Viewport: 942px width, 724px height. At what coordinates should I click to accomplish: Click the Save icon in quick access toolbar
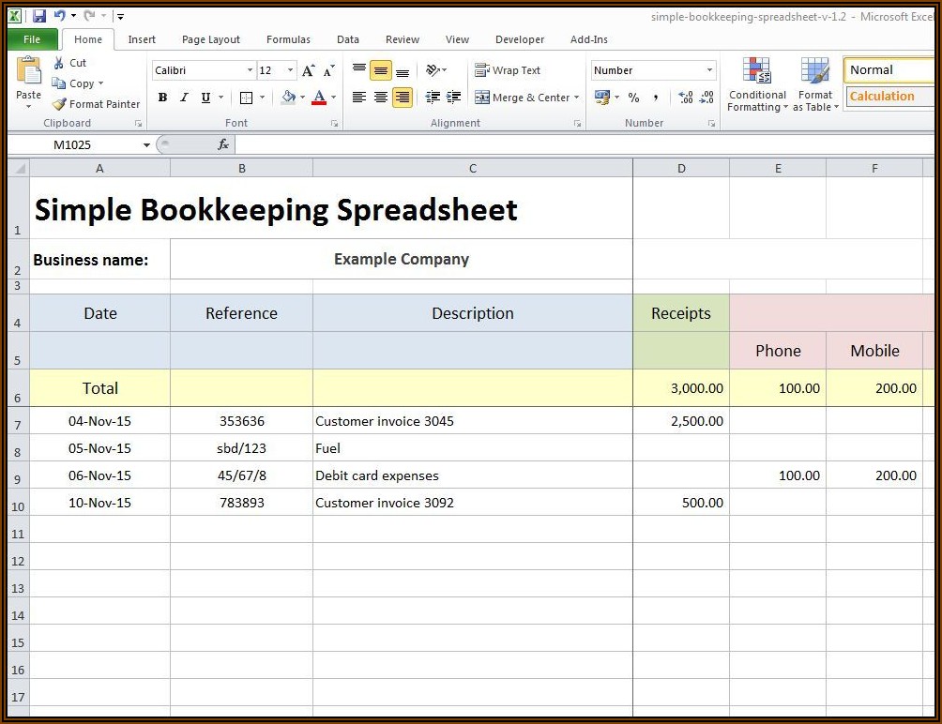tap(38, 16)
